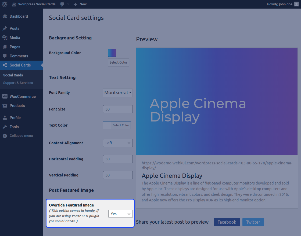Click the background gradient color swatch

(112, 53)
